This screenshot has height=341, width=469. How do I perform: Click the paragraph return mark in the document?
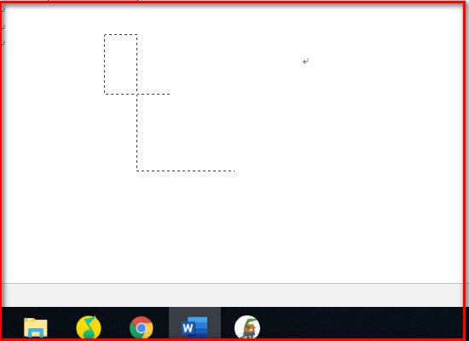305,61
